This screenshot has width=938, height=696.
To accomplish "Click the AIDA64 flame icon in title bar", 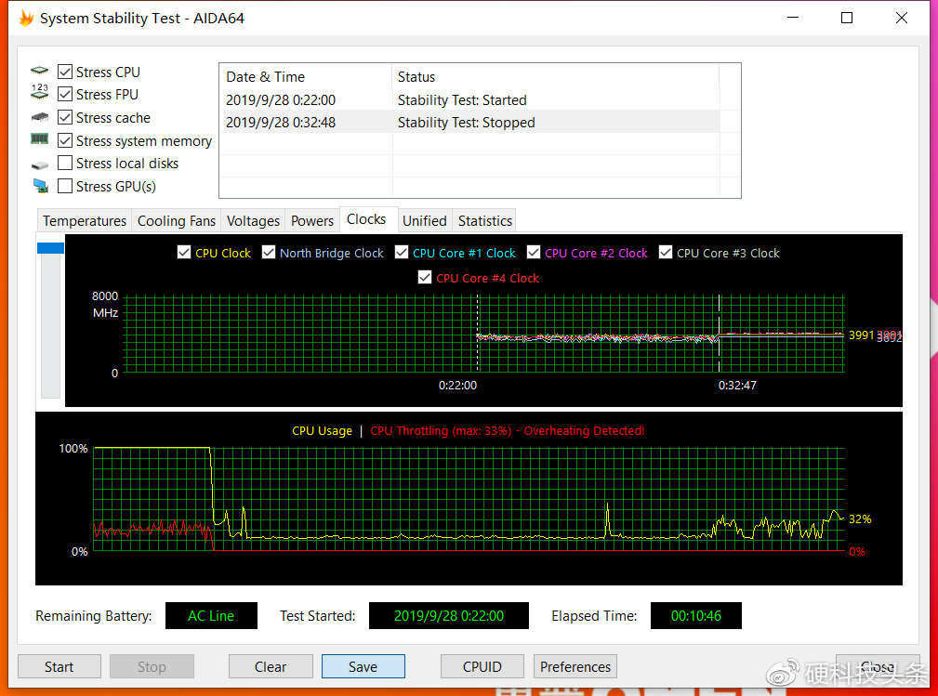I will pyautogui.click(x=26, y=18).
